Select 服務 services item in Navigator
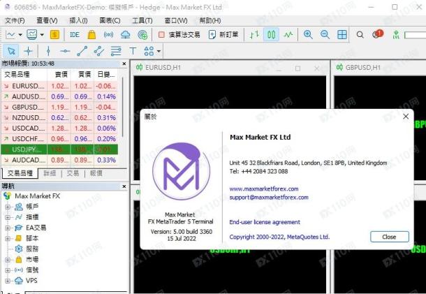The width and height of the screenshot is (426, 294). [27, 249]
